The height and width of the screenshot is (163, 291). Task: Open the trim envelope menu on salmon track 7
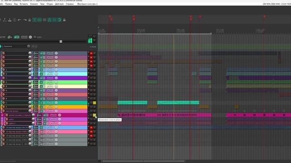coord(50,95)
